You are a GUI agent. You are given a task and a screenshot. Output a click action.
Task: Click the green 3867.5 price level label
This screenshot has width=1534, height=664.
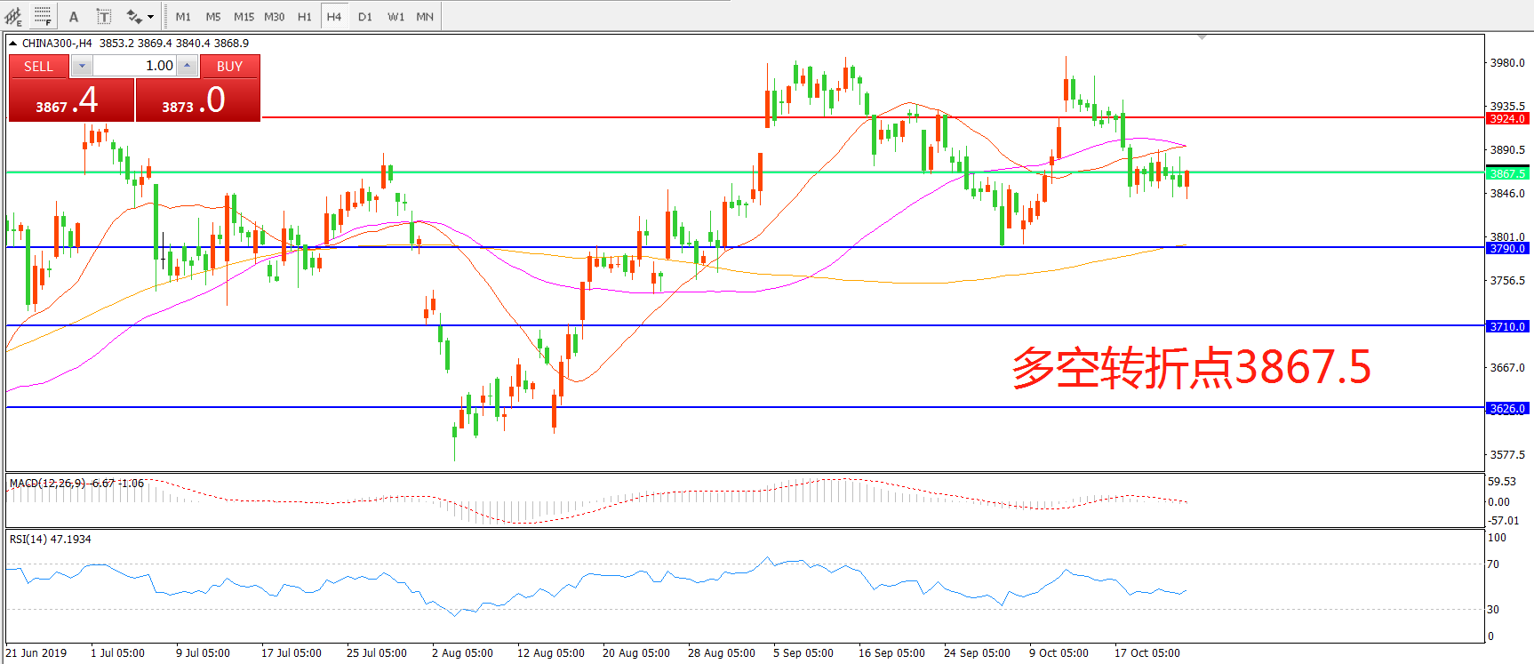click(x=1507, y=173)
